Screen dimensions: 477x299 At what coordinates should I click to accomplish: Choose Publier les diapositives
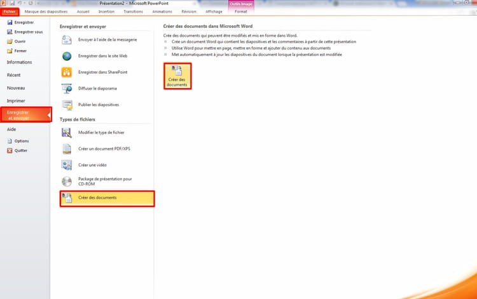[105, 105]
